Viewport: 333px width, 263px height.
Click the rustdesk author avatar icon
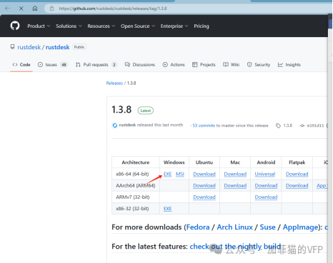[x=115, y=125]
